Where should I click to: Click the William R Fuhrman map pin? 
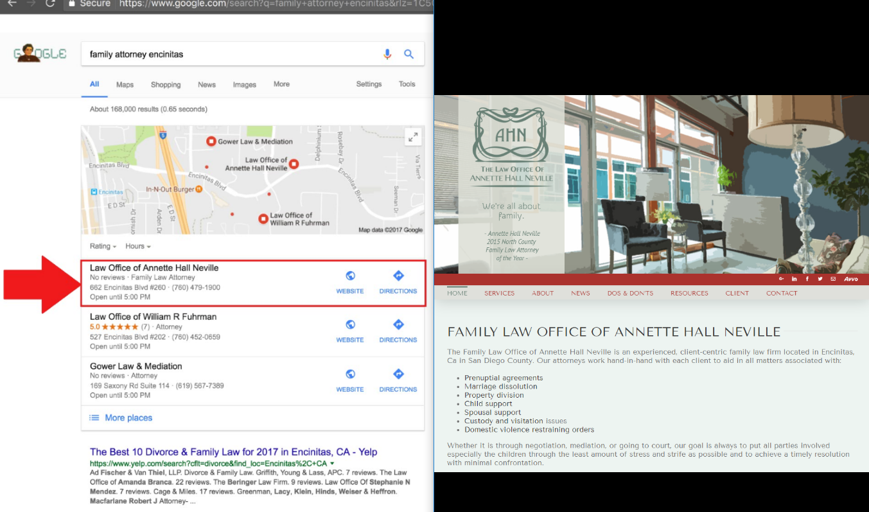coord(263,219)
